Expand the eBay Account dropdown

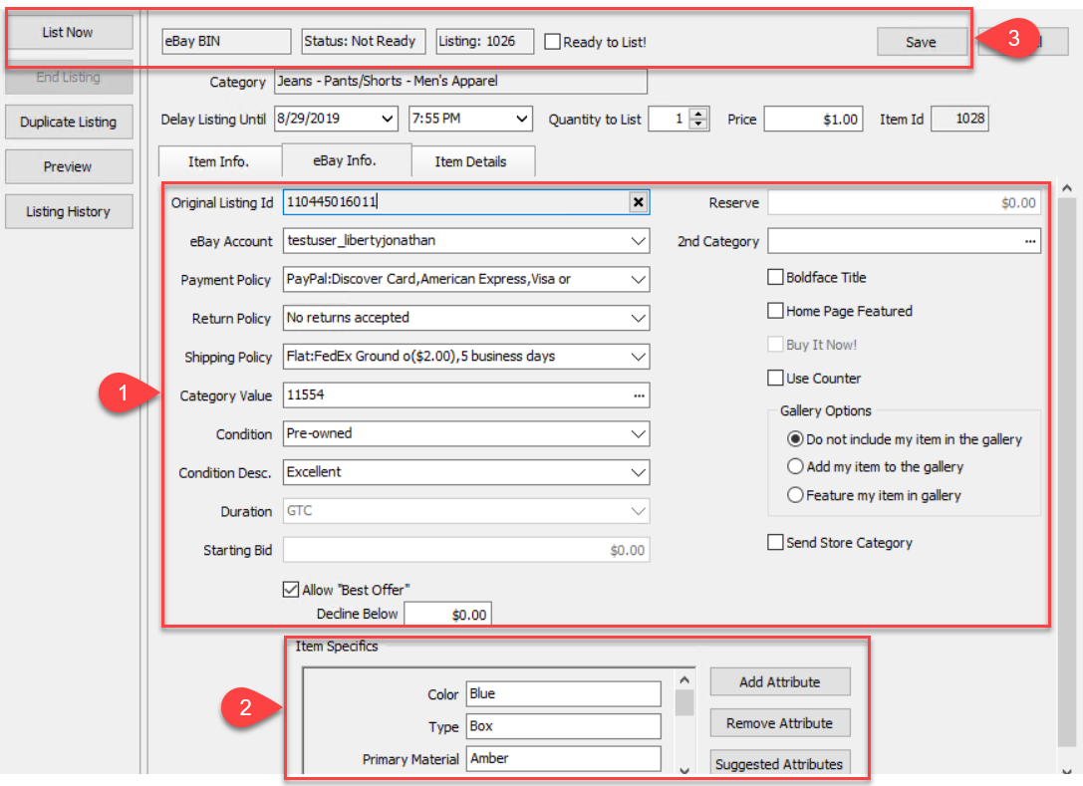point(639,241)
